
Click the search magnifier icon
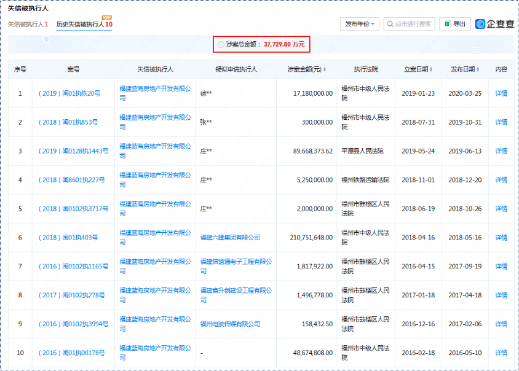[x=390, y=24]
